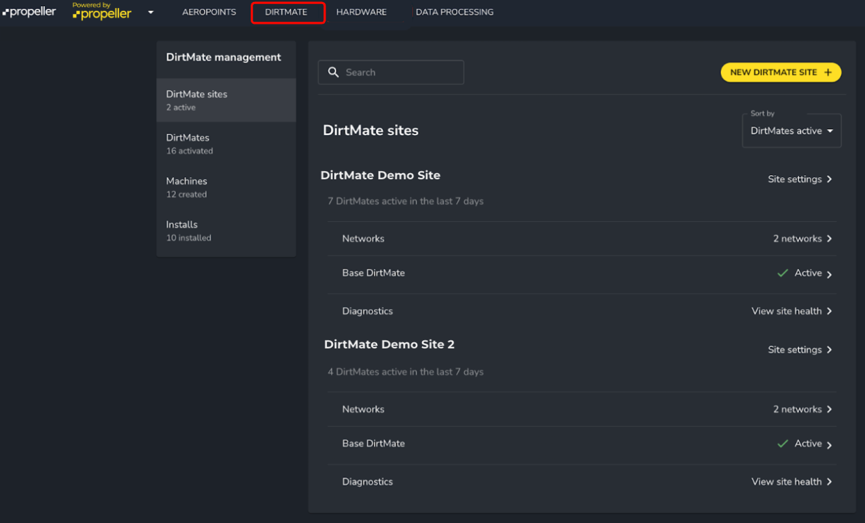The image size is (865, 523).
Task: Switch to the AeroPoints tab
Action: (x=209, y=12)
